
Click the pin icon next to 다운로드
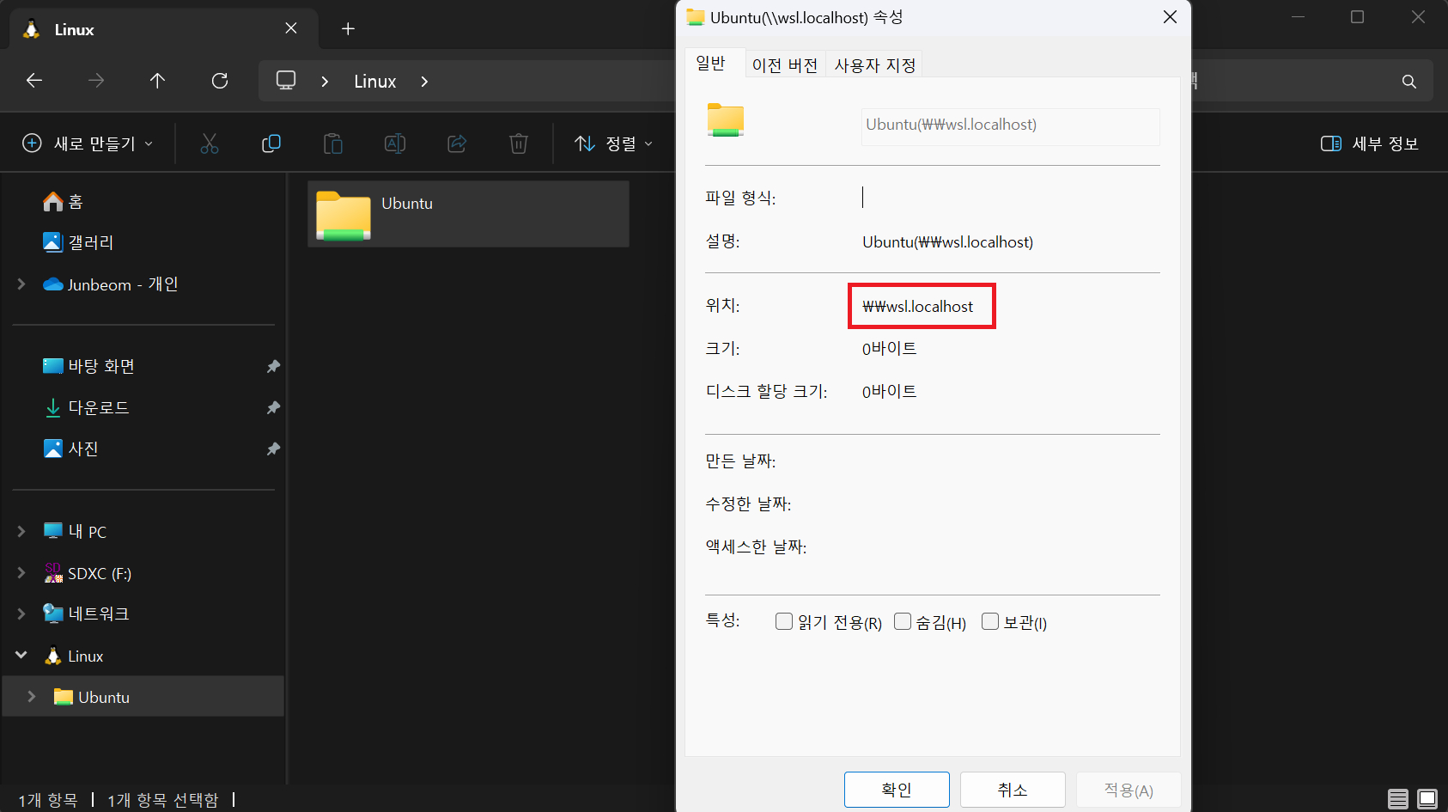[x=273, y=408]
